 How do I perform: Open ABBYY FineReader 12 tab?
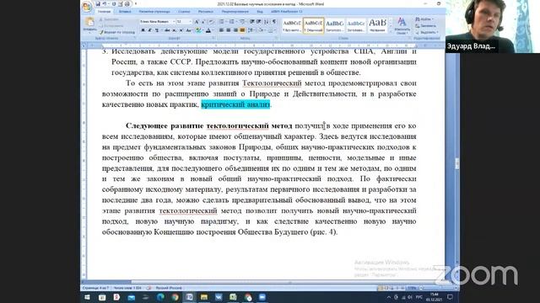(287, 12)
